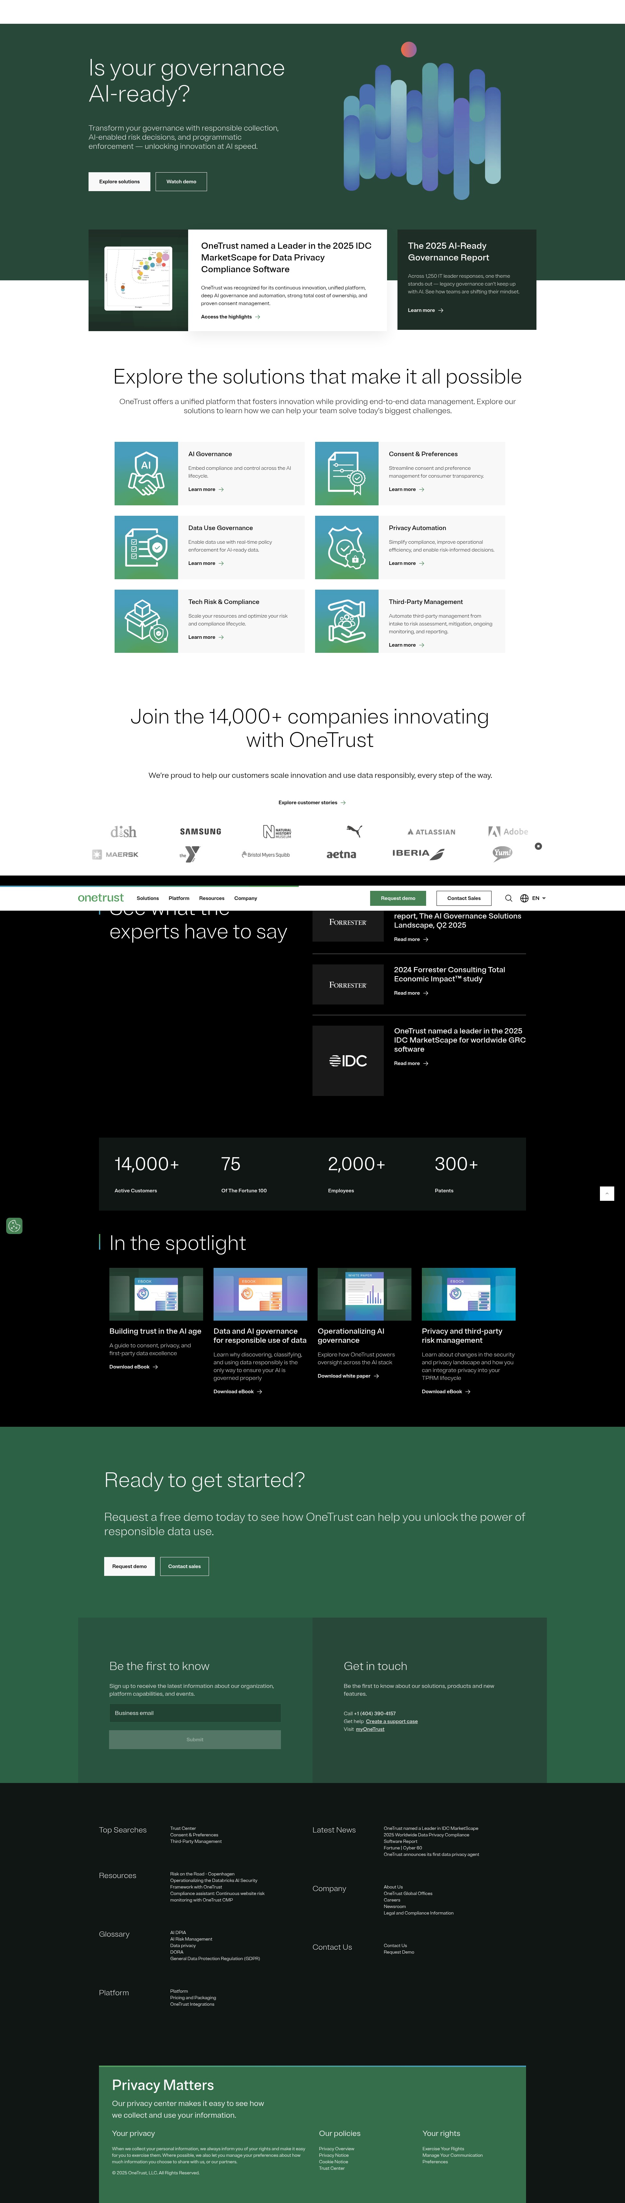Click Download white paper link
The image size is (625, 2203).
(x=348, y=1376)
